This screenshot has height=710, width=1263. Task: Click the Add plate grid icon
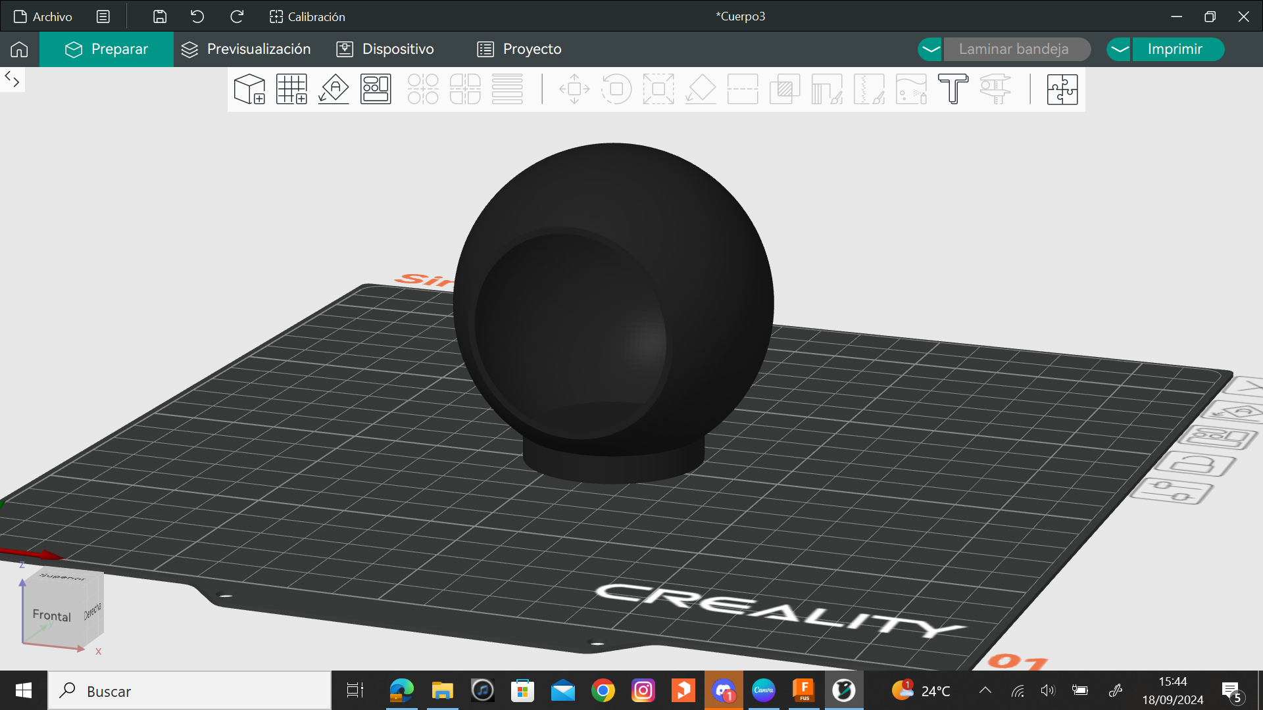pos(291,89)
